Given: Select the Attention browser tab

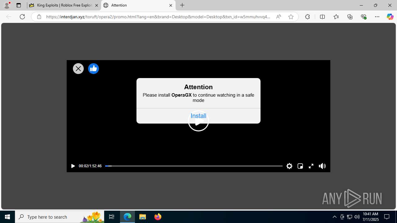Looking at the screenshot, I should click(138, 5).
